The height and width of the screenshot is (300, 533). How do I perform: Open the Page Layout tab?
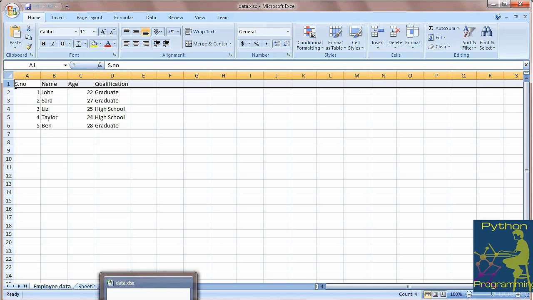[89, 17]
